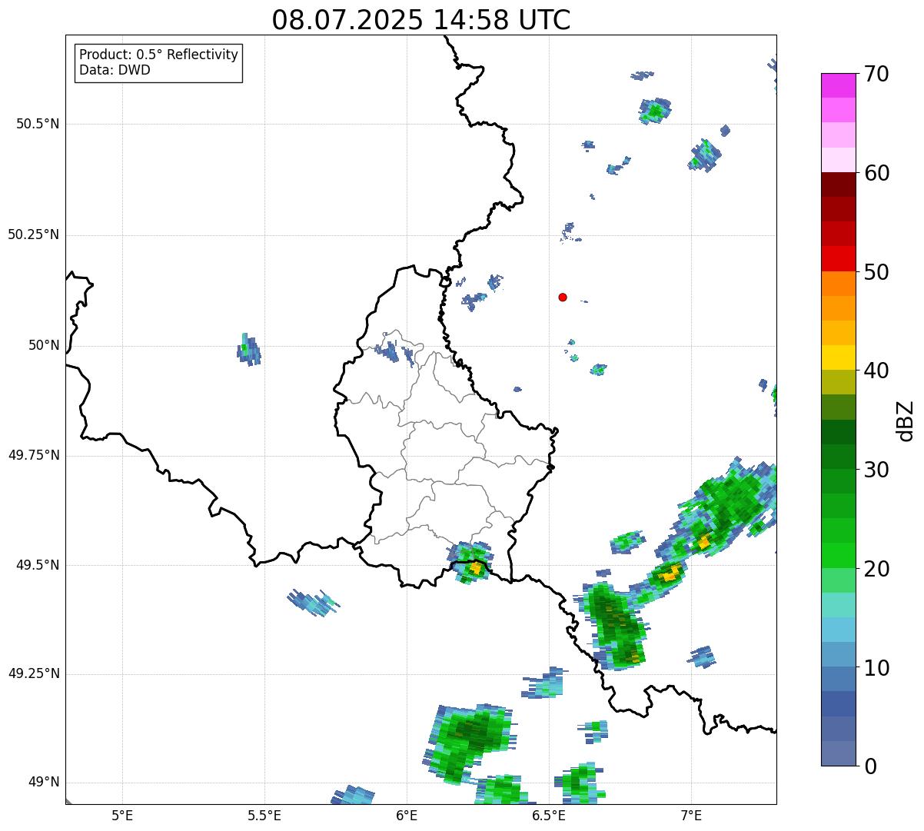The width and height of the screenshot is (924, 831).
Task: Click the 50.5°N latitude label
Action: coord(38,124)
